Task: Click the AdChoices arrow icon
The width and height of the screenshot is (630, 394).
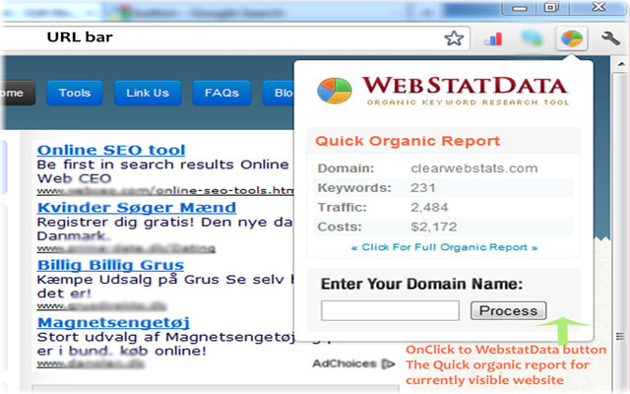Action: (x=388, y=363)
